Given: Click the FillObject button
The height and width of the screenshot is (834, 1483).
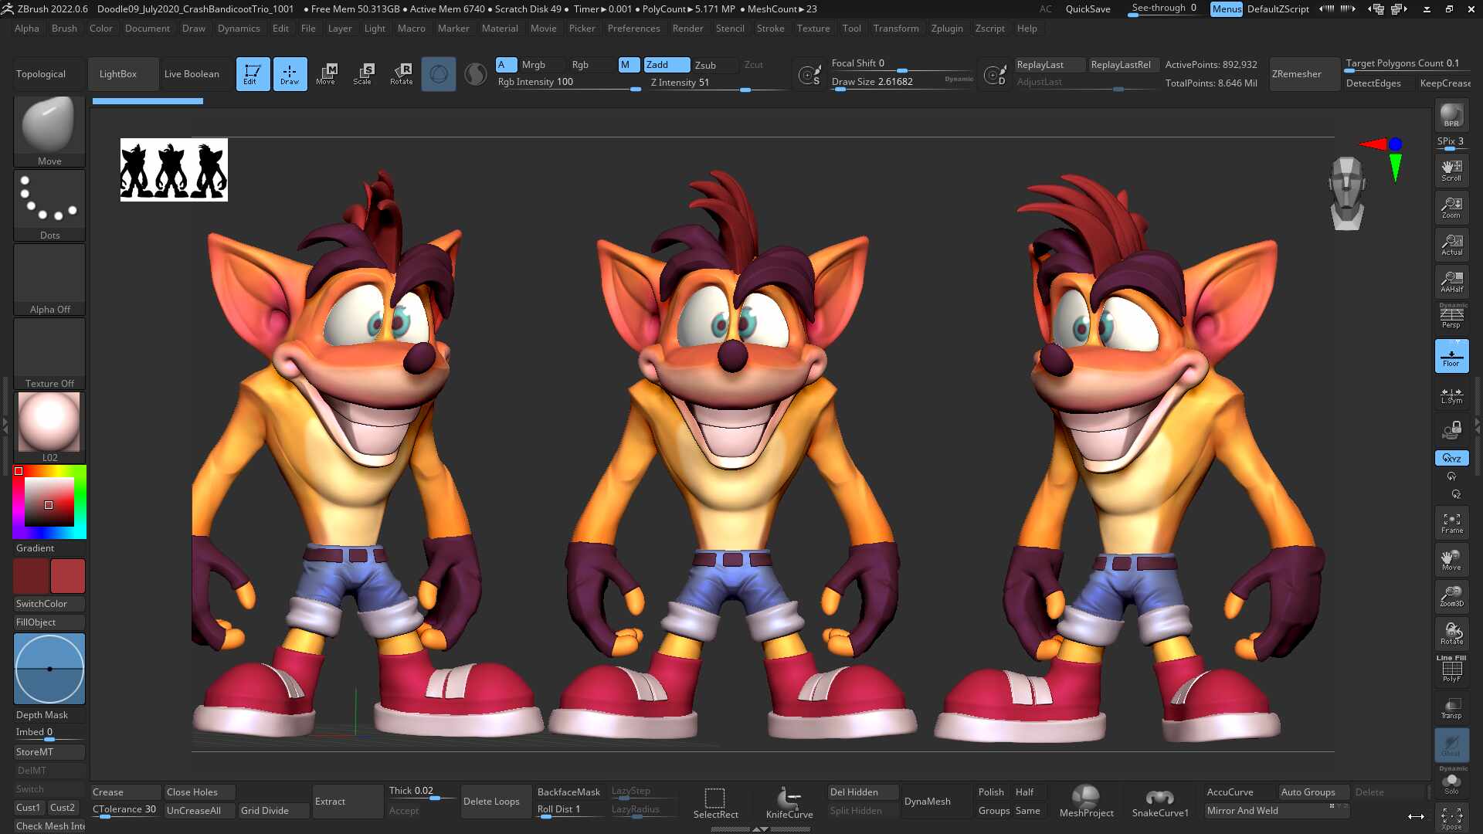Looking at the screenshot, I should coord(49,622).
